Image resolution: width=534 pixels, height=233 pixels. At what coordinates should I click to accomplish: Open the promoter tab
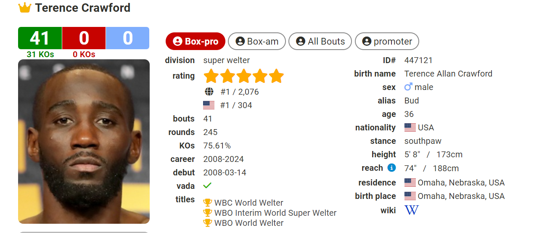tap(387, 41)
